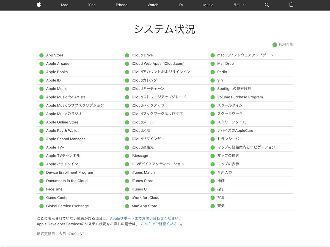Click the status dot beside iTunes Store

point(127,181)
